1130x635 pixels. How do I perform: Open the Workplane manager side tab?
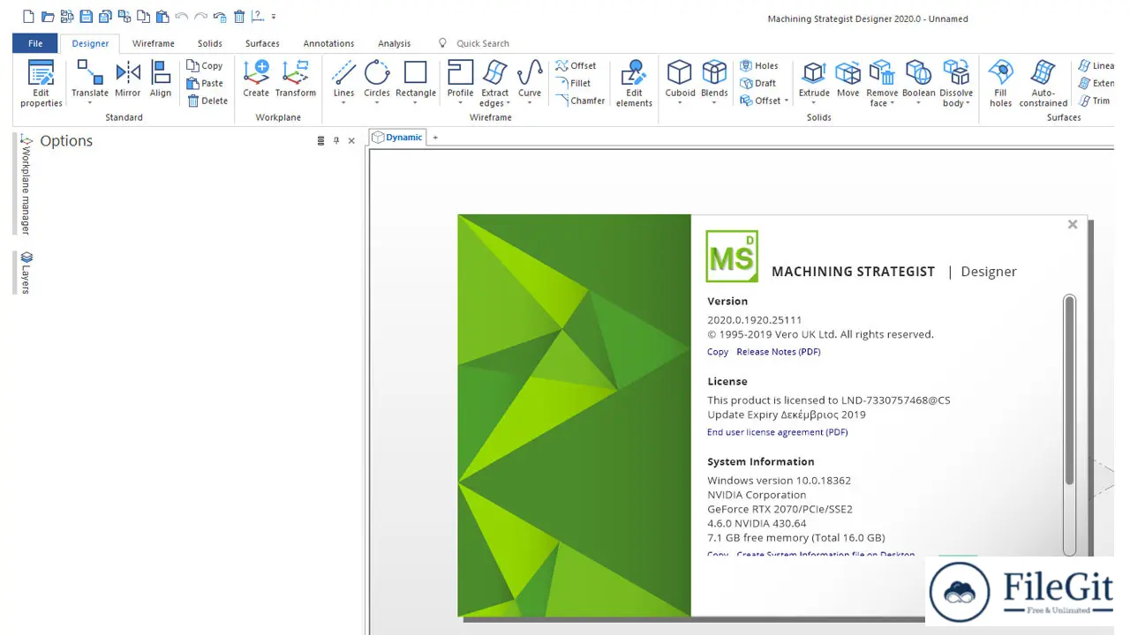coord(25,184)
